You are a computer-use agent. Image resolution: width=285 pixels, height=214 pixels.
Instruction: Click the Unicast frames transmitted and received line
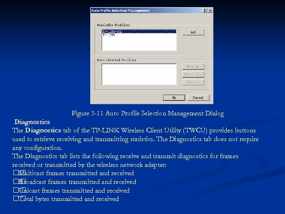tap(72, 190)
